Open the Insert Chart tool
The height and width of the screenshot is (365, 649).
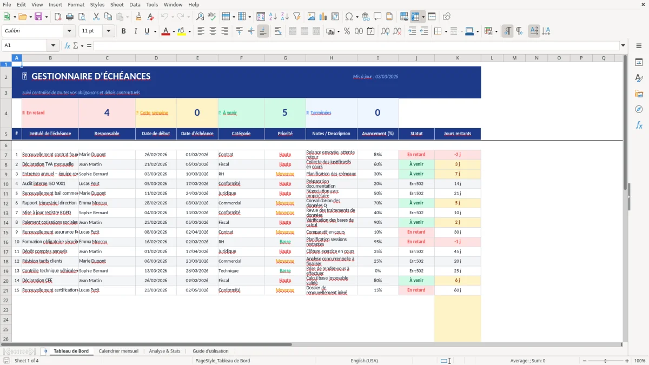pos(322,16)
